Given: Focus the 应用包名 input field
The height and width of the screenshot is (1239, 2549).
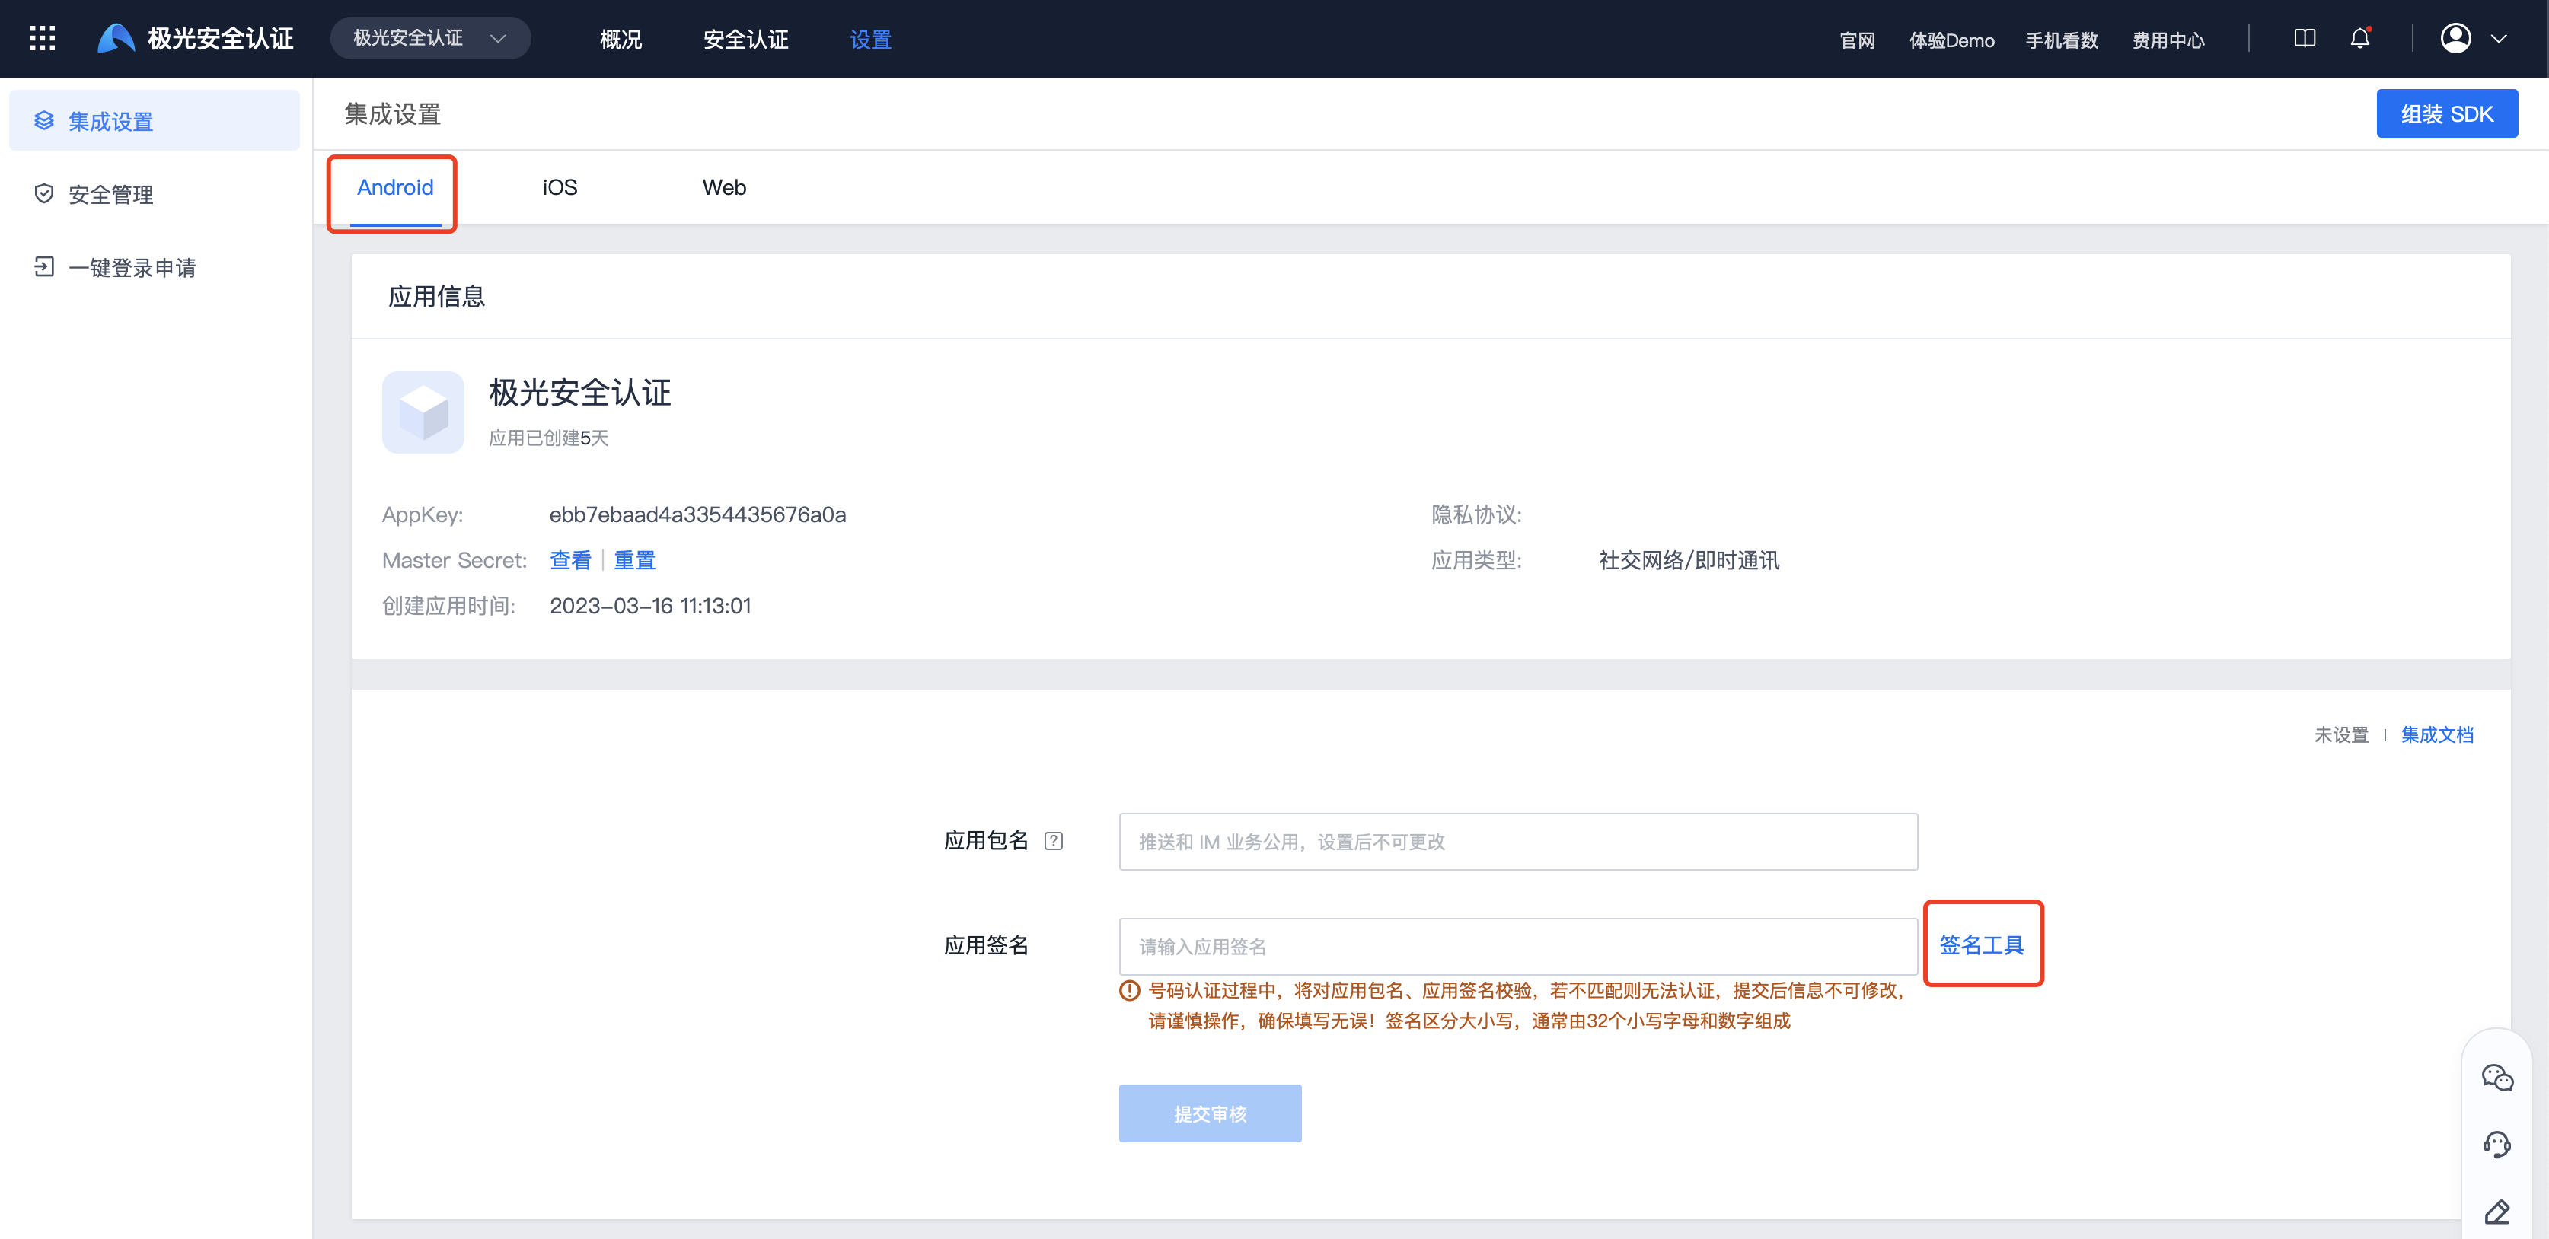Looking at the screenshot, I should click(x=1518, y=842).
